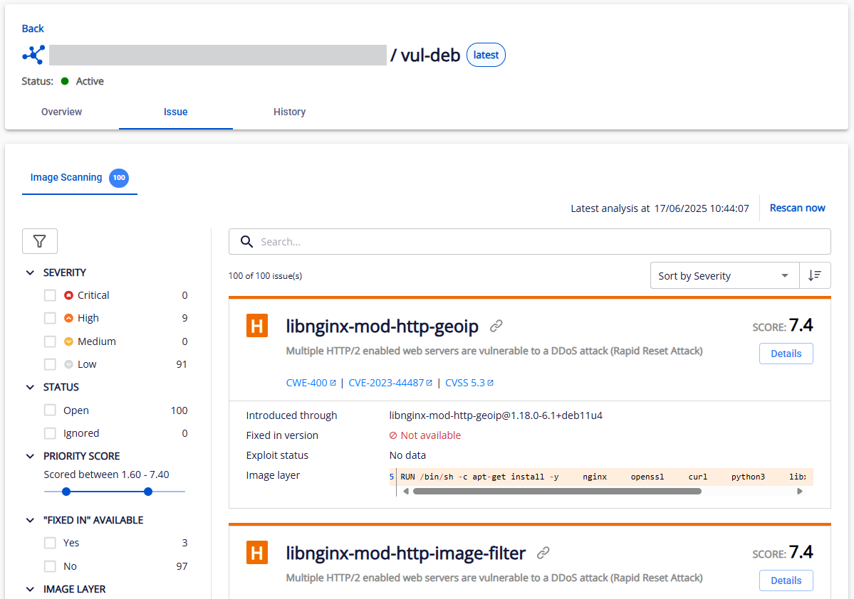854x599 pixels.
Task: Check the High severity checkbox
Action: (x=50, y=318)
